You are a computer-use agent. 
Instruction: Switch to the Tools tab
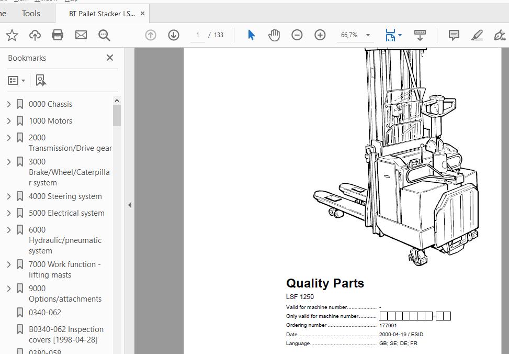[x=31, y=14]
